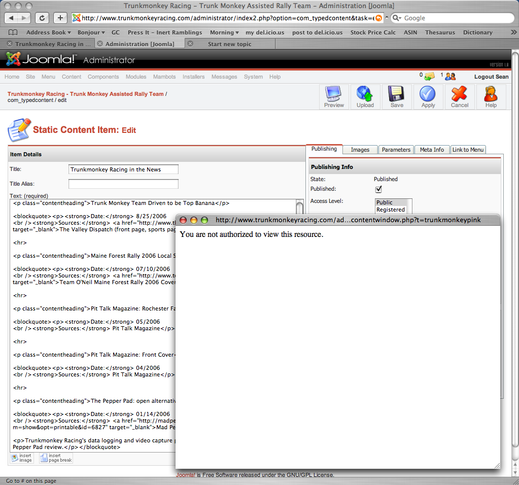Add bookmark with the plus button
Viewport: 519px width, 485px height.
click(x=60, y=18)
